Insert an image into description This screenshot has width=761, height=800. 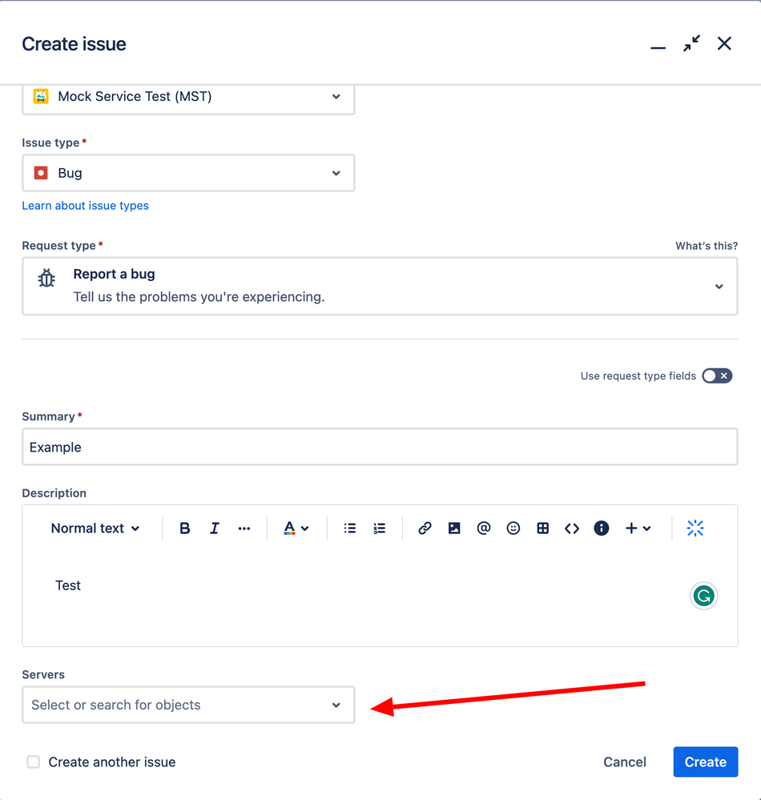tap(454, 528)
